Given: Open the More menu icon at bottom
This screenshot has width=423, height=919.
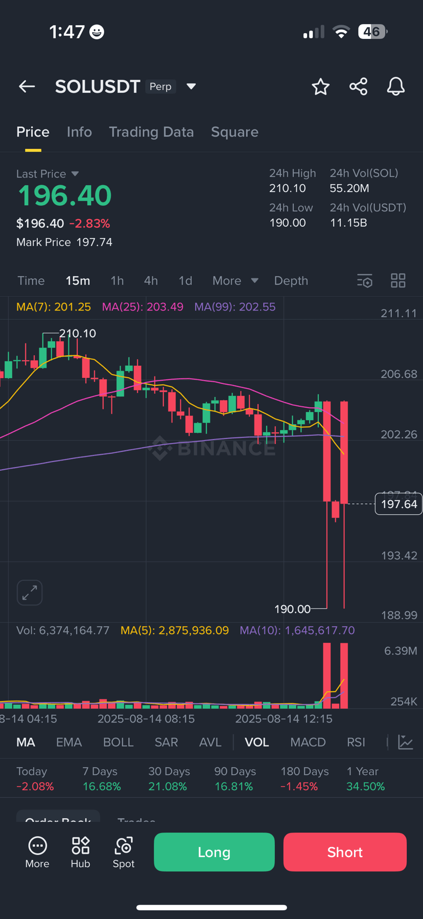Looking at the screenshot, I should pos(37,852).
